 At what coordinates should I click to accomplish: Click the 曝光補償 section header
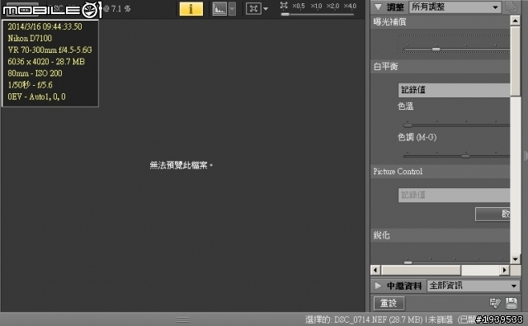click(x=440, y=22)
